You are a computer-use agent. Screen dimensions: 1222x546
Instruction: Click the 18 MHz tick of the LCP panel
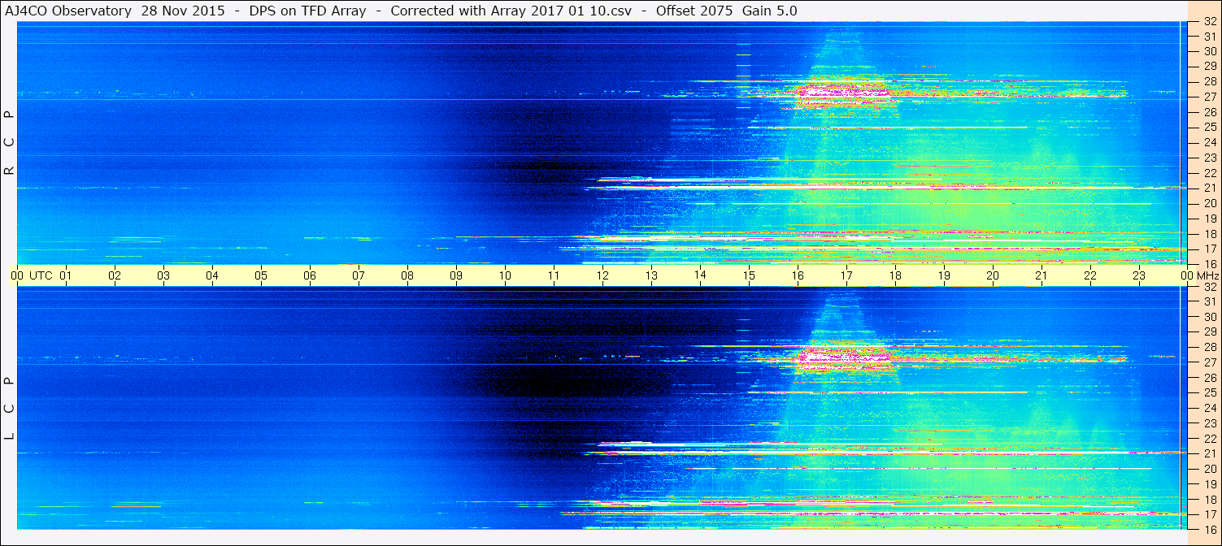pos(1209,499)
